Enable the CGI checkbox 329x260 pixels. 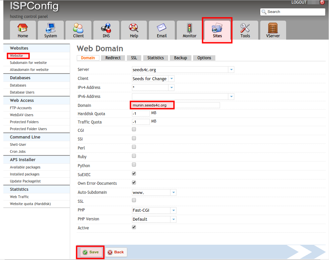pyautogui.click(x=134, y=129)
